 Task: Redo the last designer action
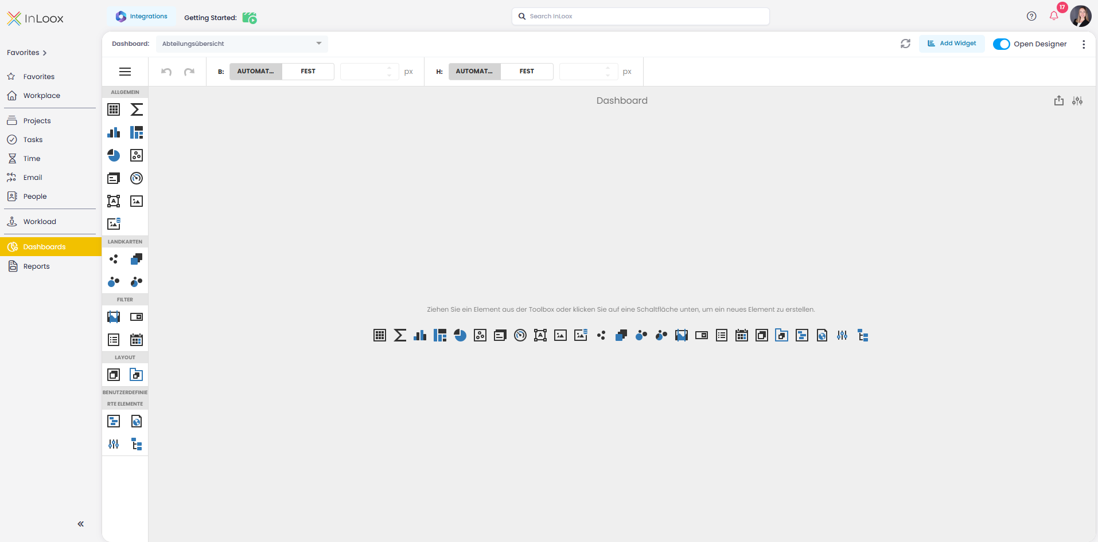coord(189,72)
